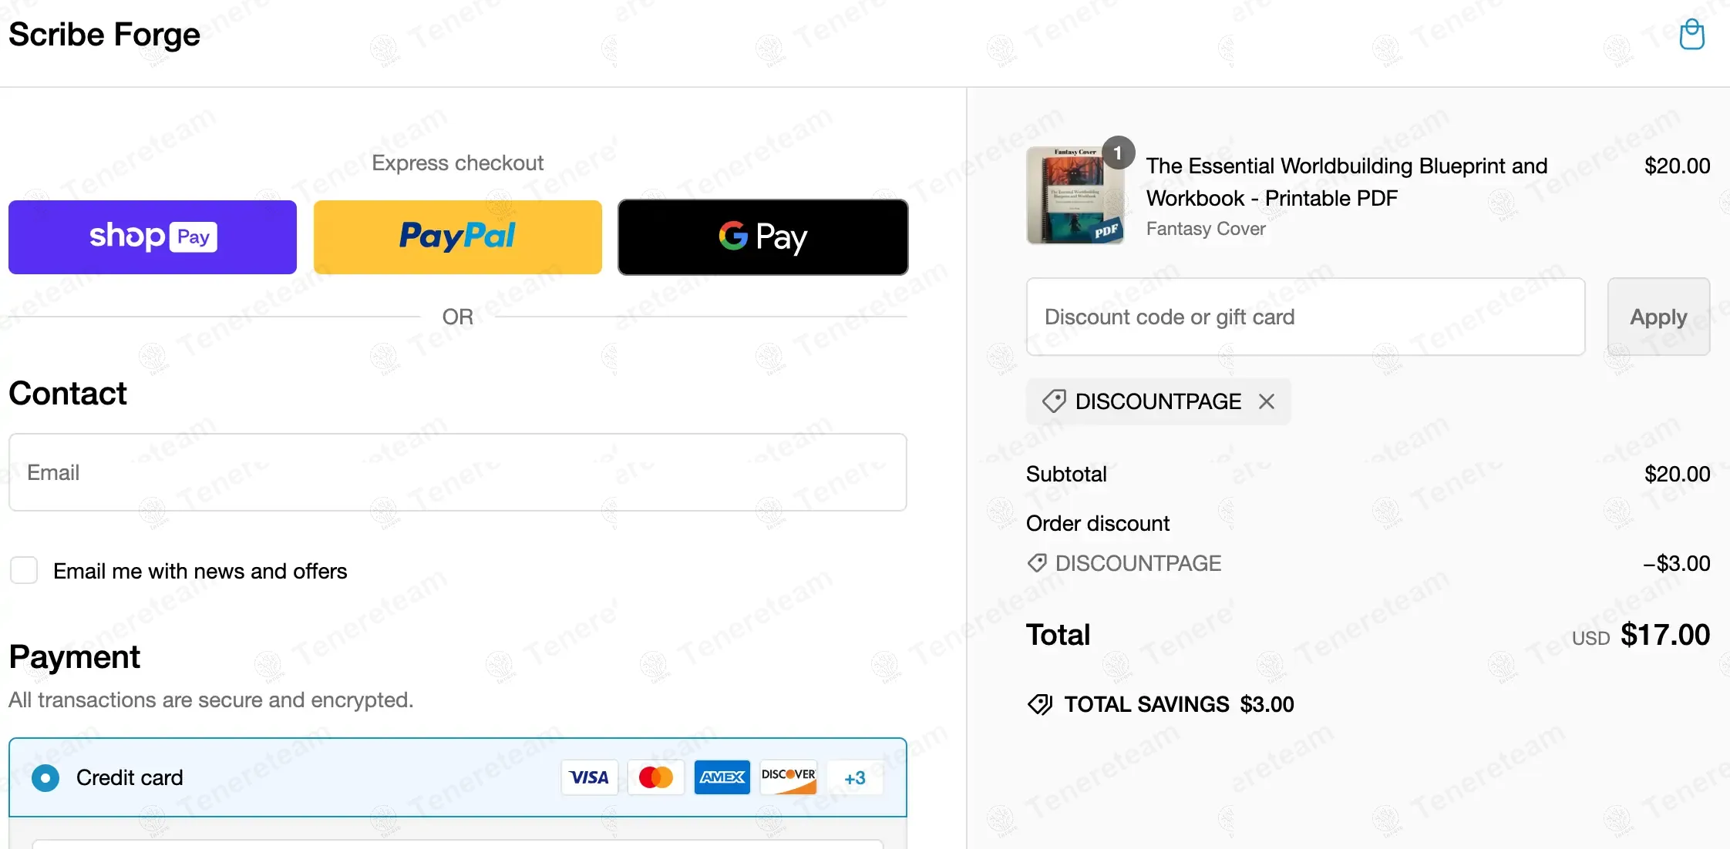Click the Mastercard logo icon
This screenshot has height=849, width=1730.
(656, 777)
